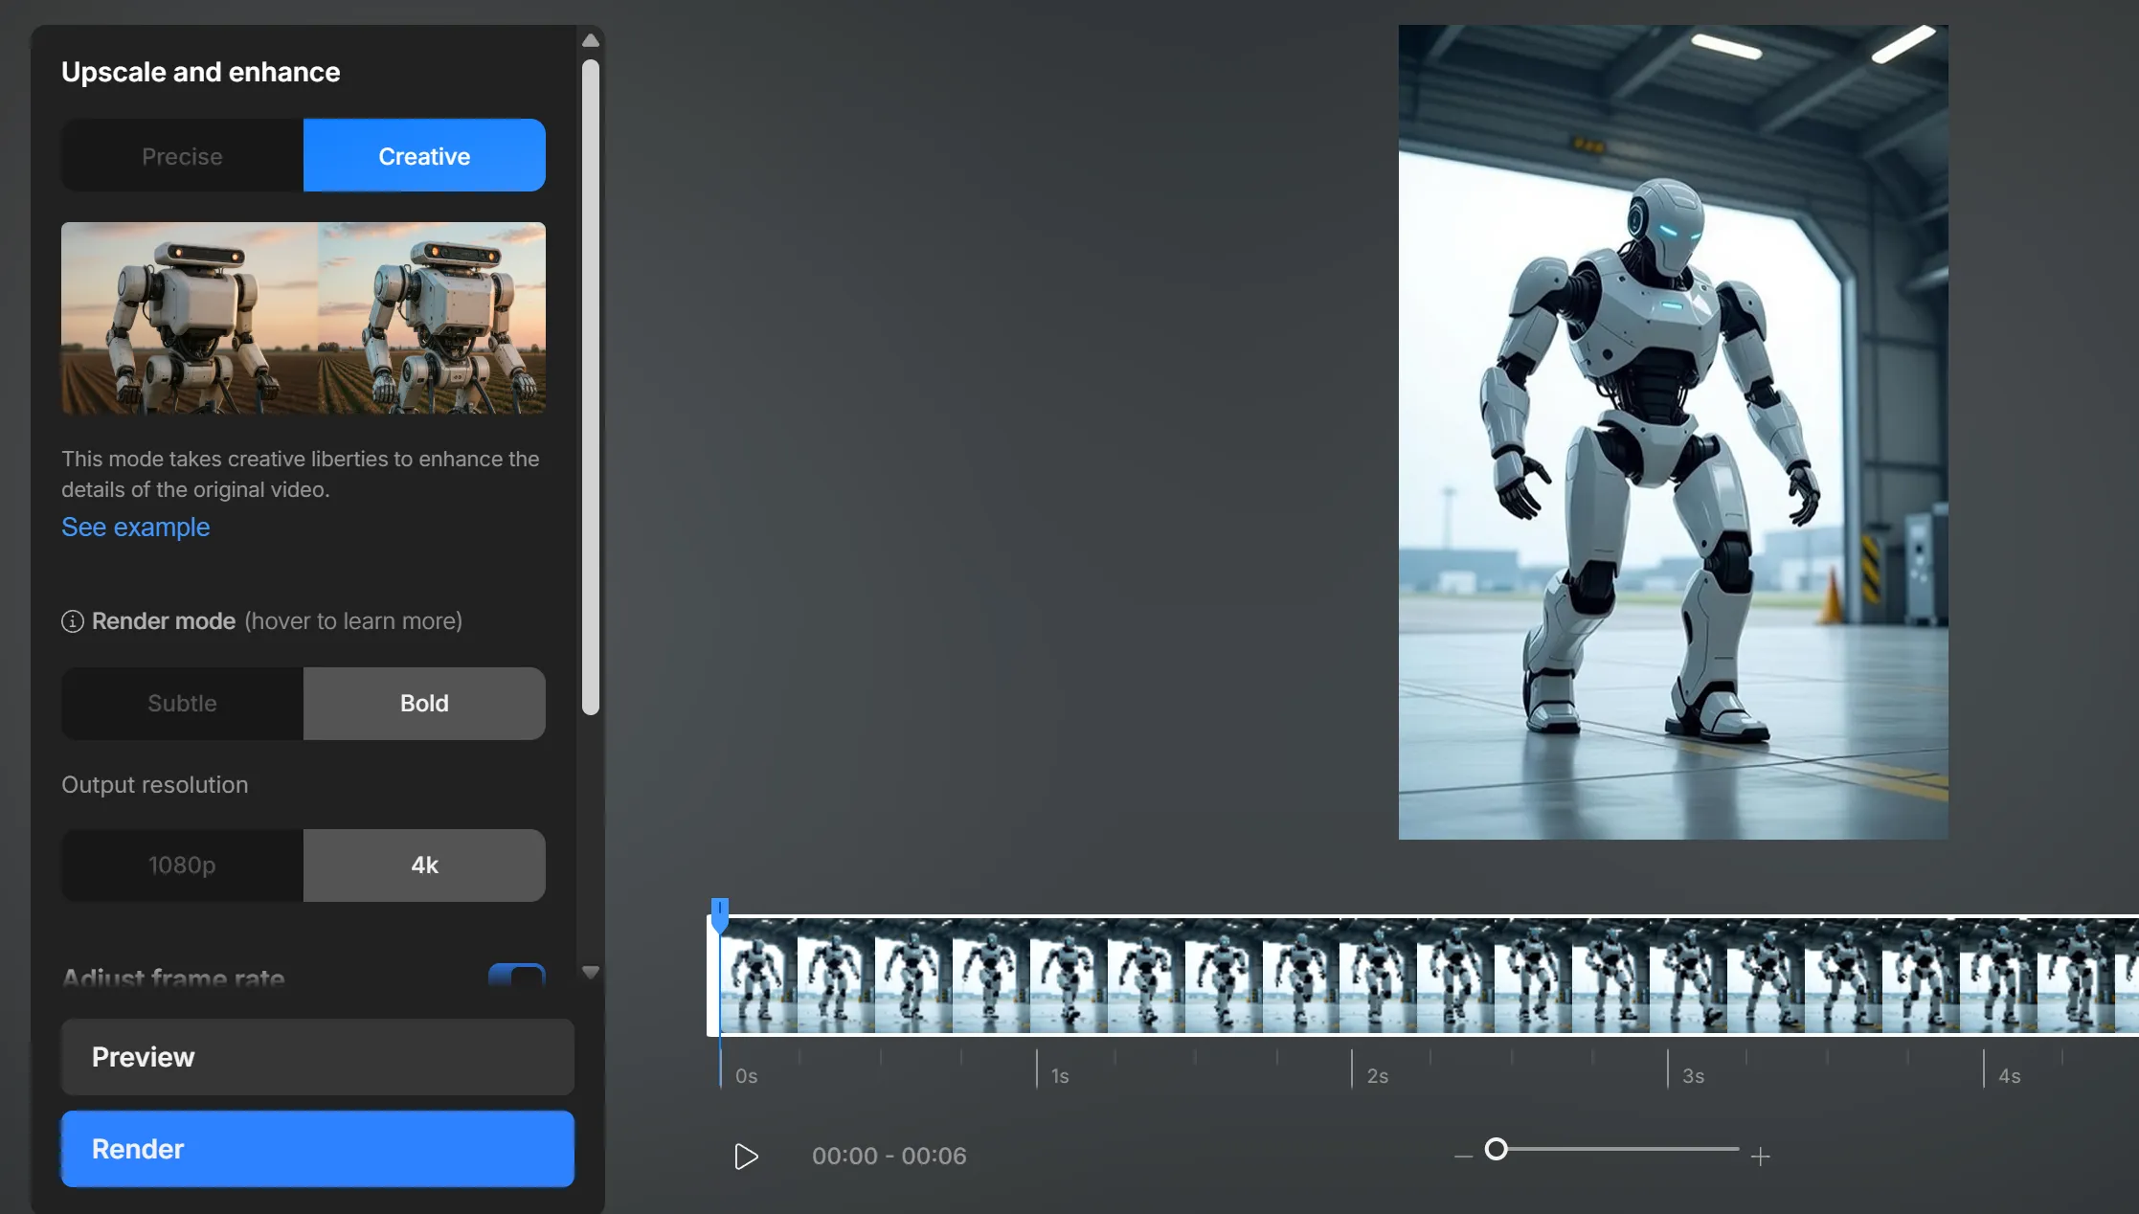Choose 4k output resolution
The width and height of the screenshot is (2139, 1214).
[x=424, y=866]
